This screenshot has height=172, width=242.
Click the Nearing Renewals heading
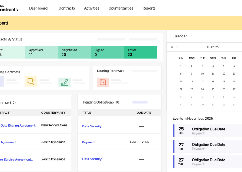[110, 71]
